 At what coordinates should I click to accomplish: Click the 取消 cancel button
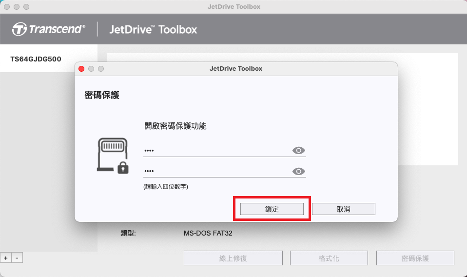[343, 209]
